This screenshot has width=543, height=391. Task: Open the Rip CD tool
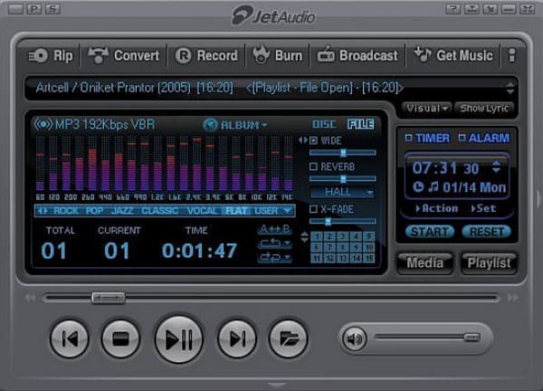pyautogui.click(x=51, y=55)
